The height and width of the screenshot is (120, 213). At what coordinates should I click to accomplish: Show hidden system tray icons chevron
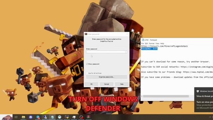pos(210,117)
